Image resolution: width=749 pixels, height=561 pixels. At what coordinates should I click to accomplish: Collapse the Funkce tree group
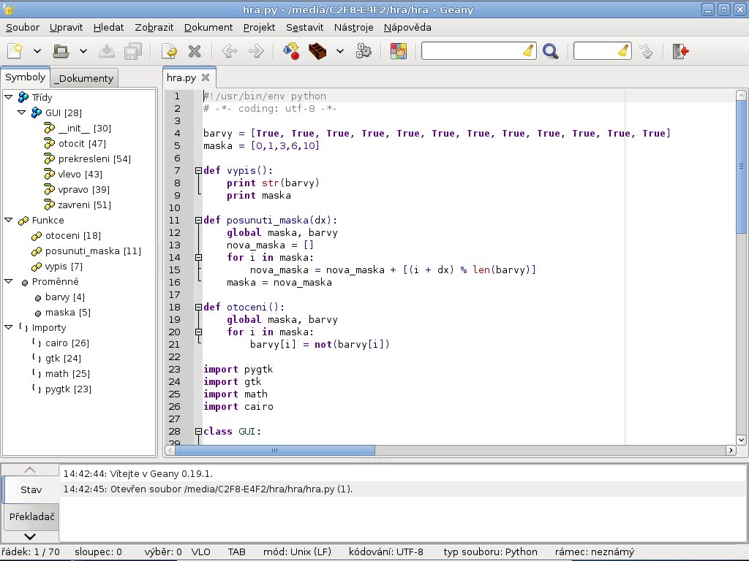click(x=8, y=220)
